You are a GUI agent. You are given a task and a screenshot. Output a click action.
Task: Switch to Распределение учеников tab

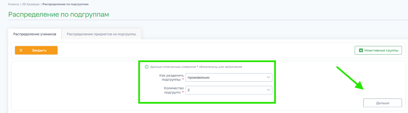(x=35, y=34)
